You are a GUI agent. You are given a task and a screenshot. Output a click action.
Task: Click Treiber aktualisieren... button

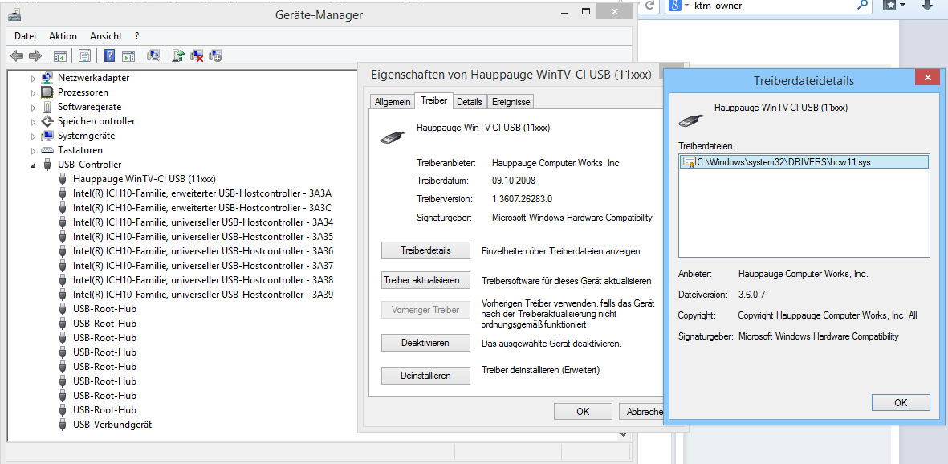(x=425, y=281)
